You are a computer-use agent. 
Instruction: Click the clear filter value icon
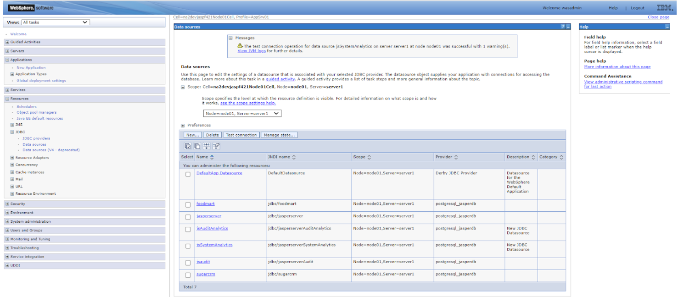[x=216, y=146]
